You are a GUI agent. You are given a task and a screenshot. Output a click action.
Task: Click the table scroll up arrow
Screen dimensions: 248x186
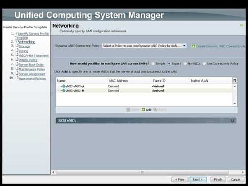(235, 87)
